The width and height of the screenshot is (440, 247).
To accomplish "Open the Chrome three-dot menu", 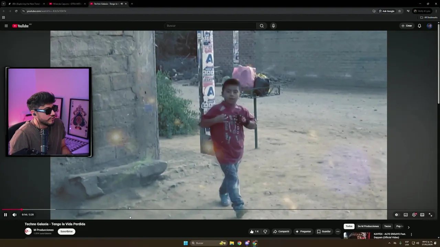I will pos(436,11).
